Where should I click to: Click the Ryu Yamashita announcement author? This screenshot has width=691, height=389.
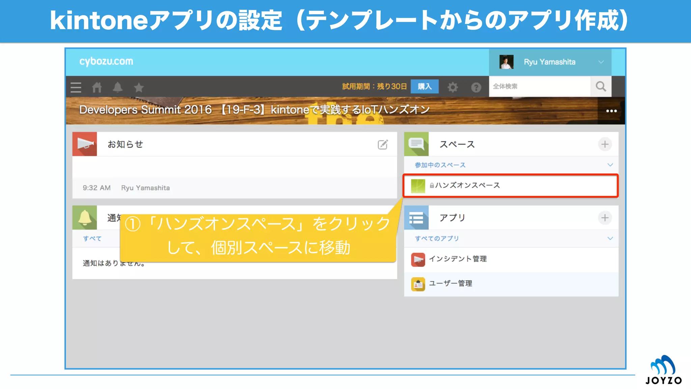pyautogui.click(x=145, y=188)
